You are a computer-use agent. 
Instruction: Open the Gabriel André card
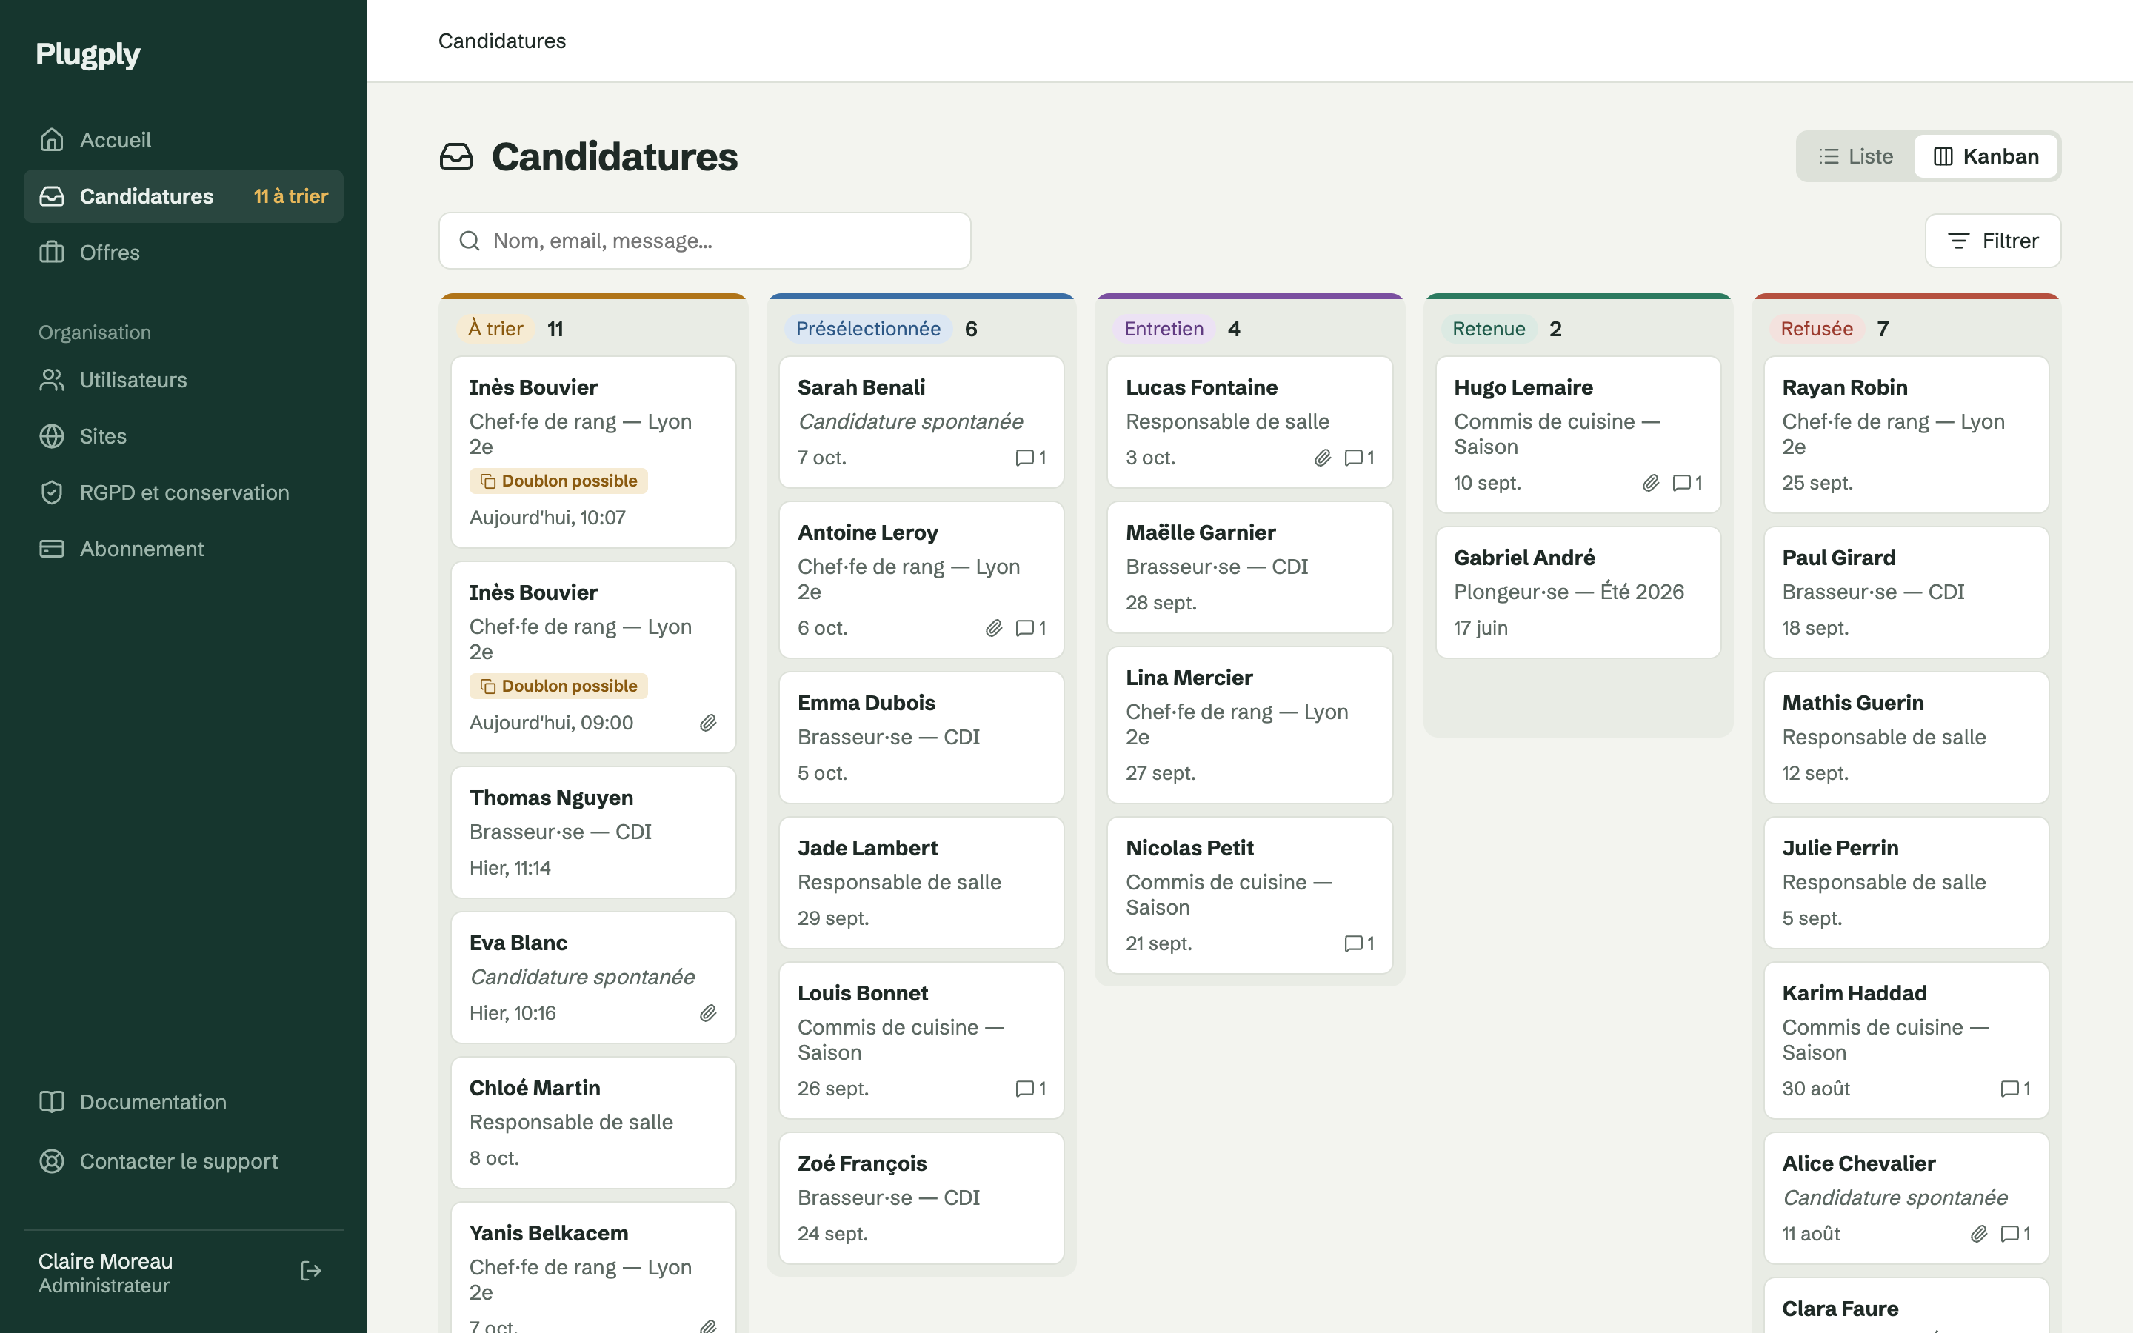click(x=1578, y=592)
